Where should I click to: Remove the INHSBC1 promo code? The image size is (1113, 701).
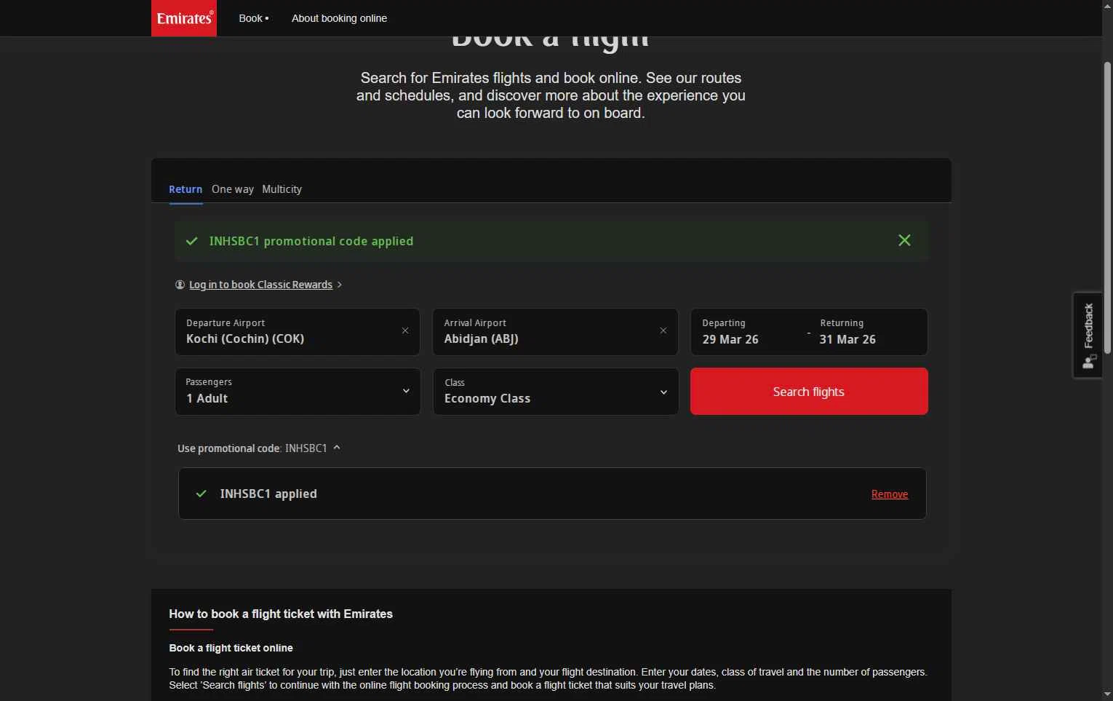point(890,494)
